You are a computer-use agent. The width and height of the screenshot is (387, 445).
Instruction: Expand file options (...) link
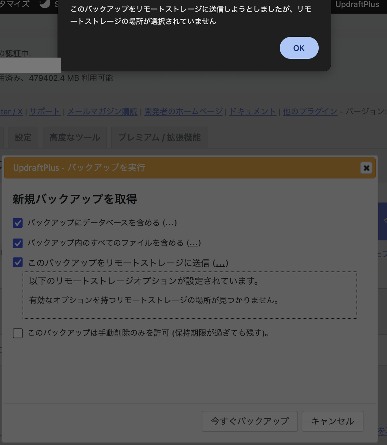coord(194,243)
